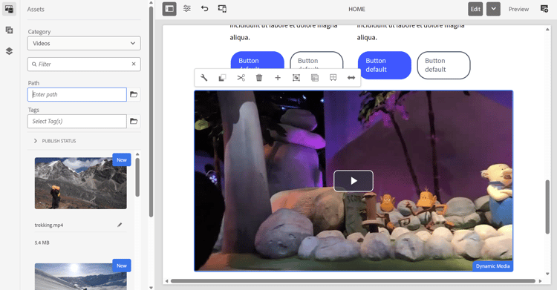Open Page Information settings icon

click(187, 9)
